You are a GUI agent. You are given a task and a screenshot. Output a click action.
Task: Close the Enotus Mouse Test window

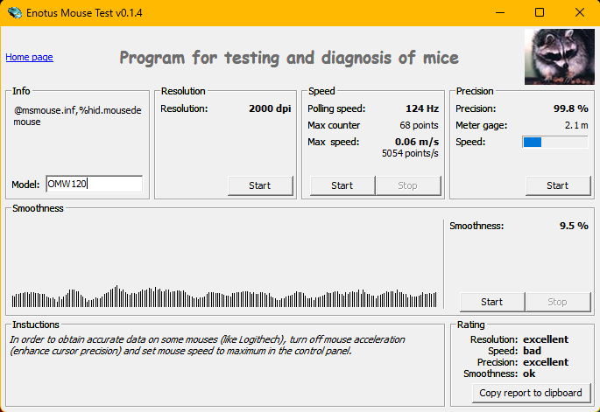pos(579,12)
